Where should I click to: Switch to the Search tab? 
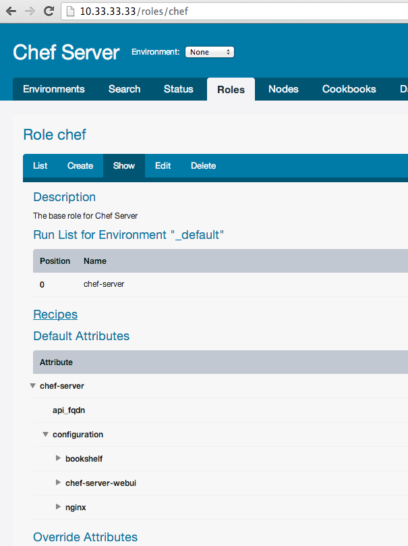coord(125,89)
